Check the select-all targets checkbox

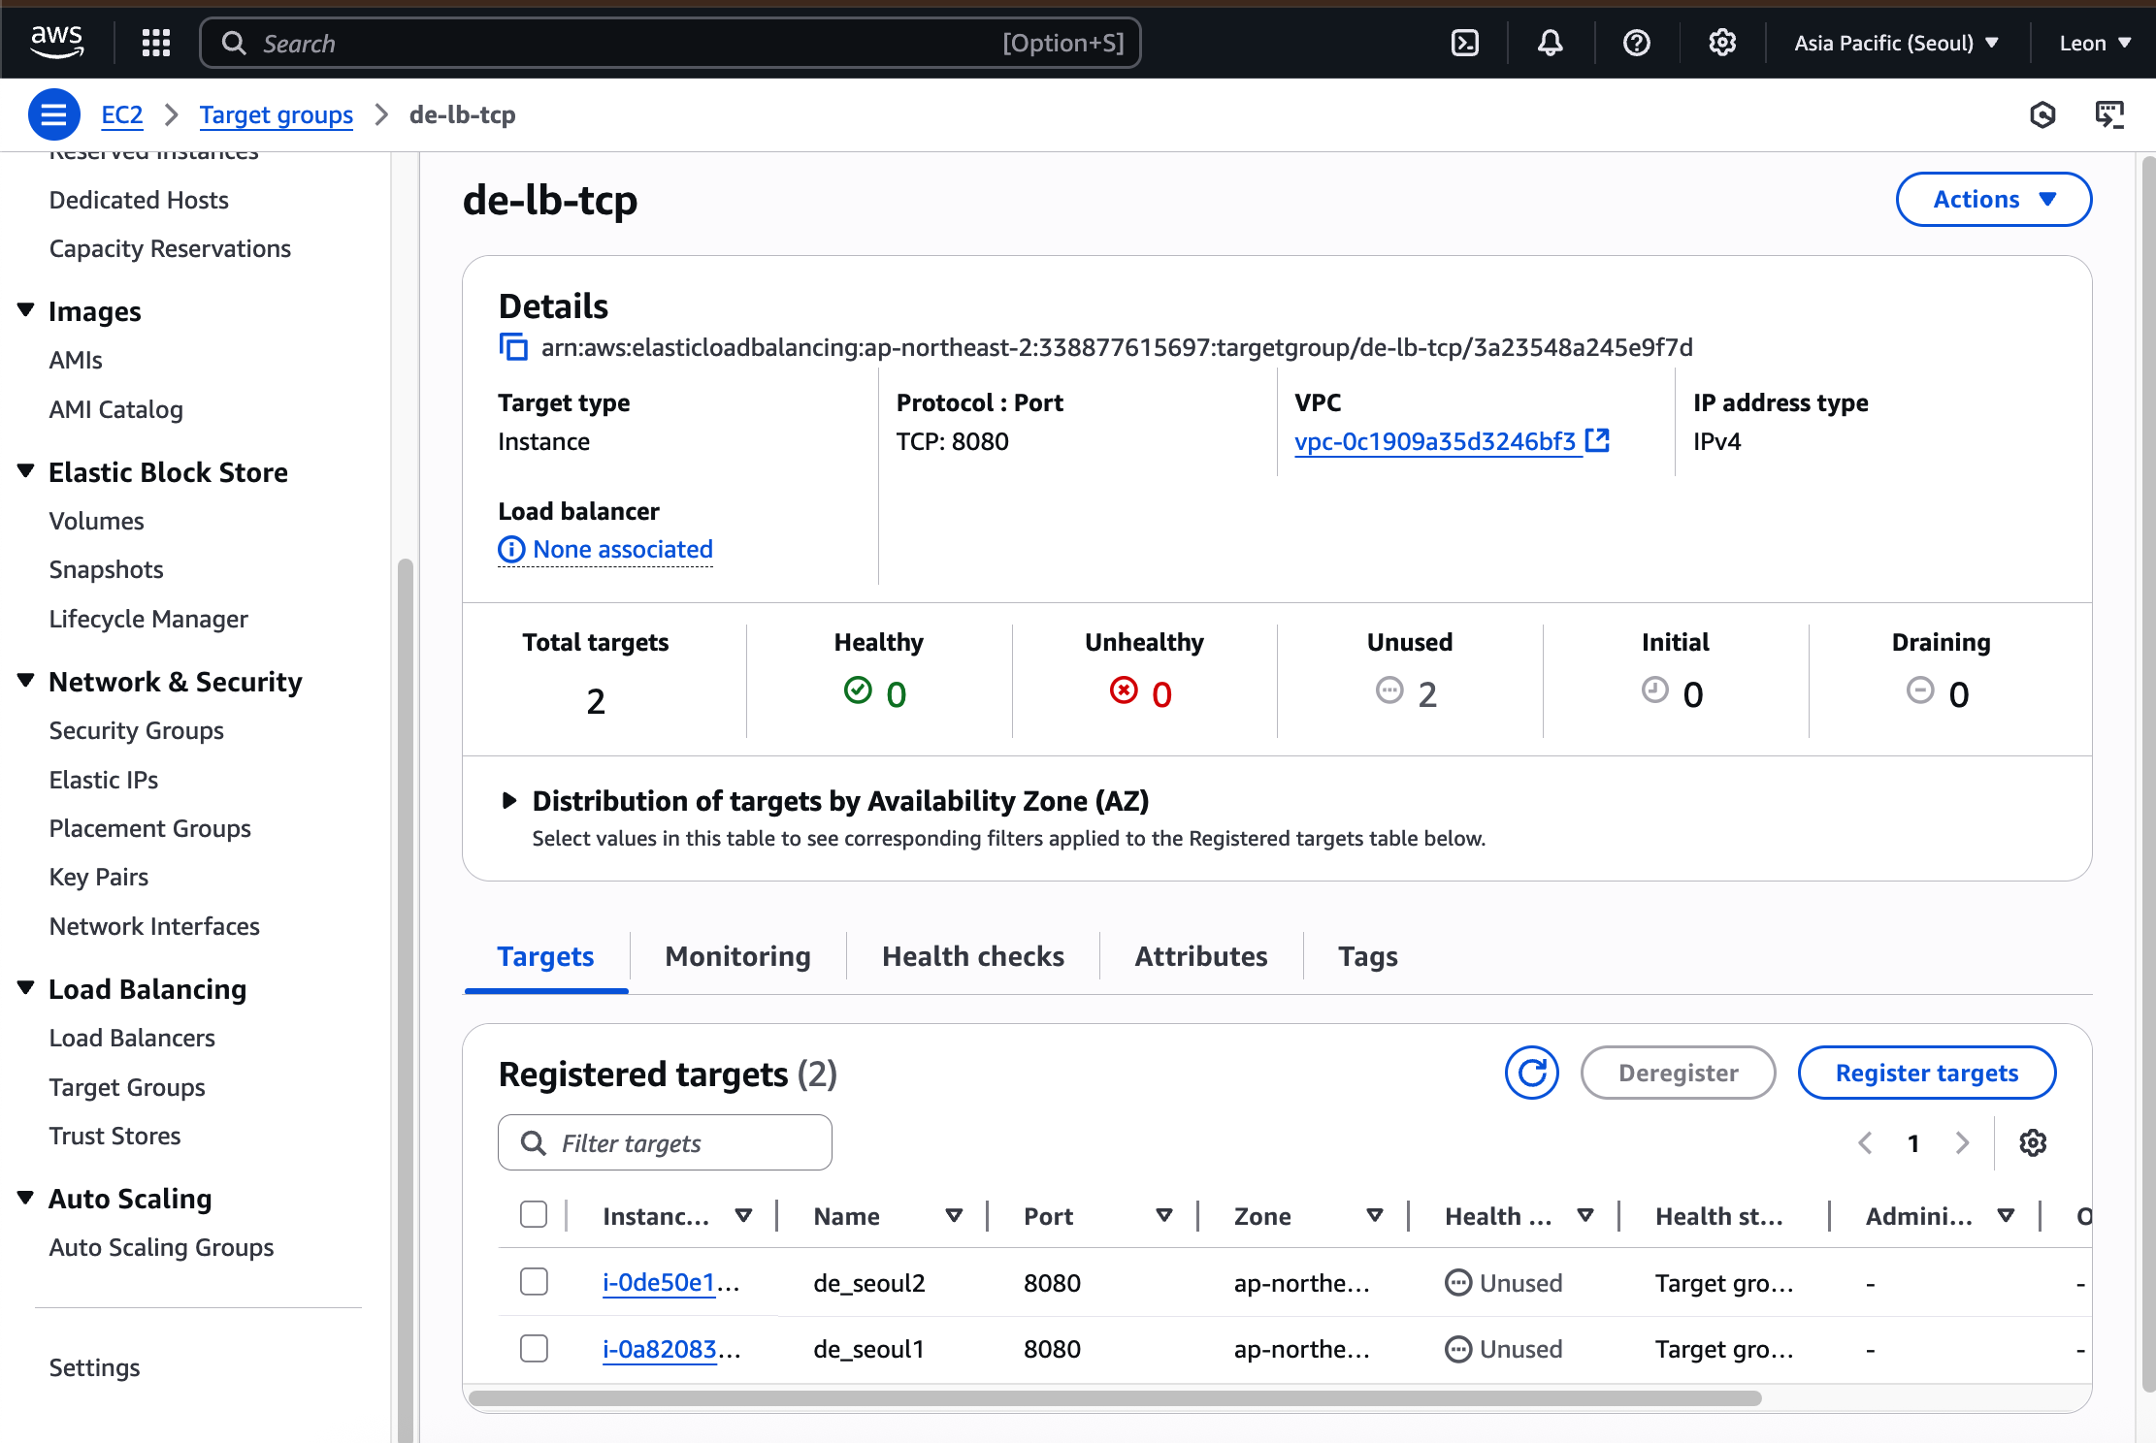click(x=534, y=1215)
